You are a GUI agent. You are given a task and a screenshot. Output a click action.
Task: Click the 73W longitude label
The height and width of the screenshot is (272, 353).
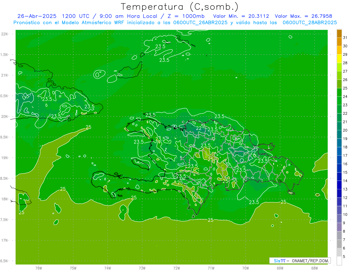(x=142, y=268)
